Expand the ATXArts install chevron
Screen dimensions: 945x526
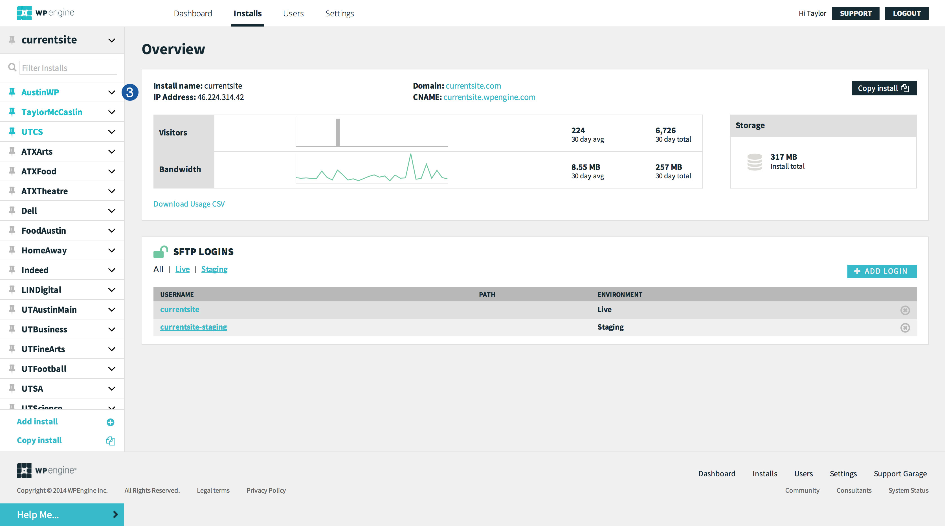pos(112,152)
